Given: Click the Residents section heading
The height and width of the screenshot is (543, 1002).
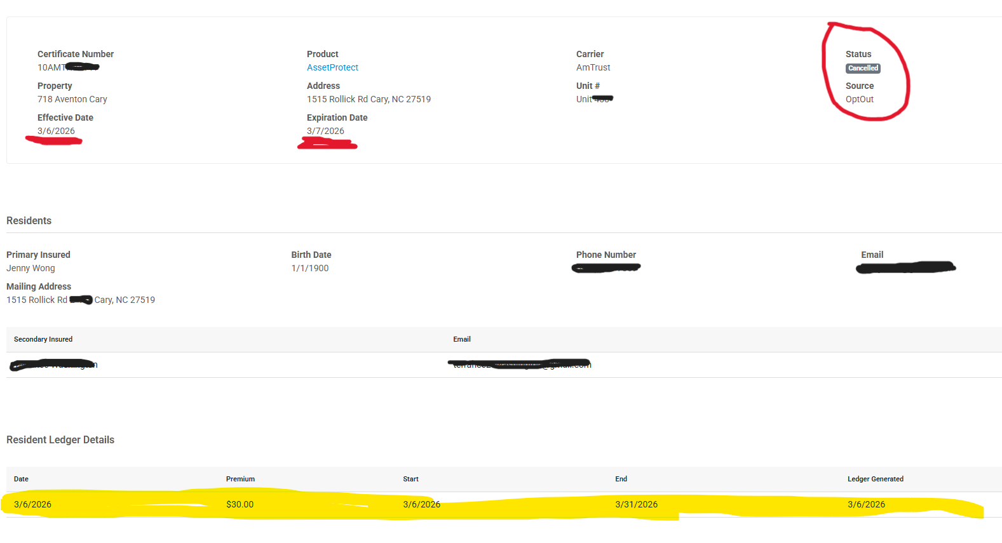Looking at the screenshot, I should [29, 220].
